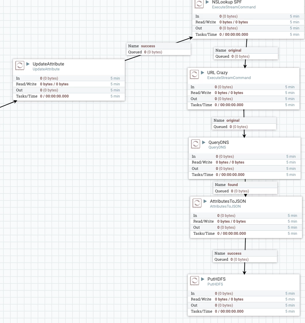Image resolution: width=305 pixels, height=323 pixels.
Task: Select the QueryDNS processor title
Action: [219, 142]
